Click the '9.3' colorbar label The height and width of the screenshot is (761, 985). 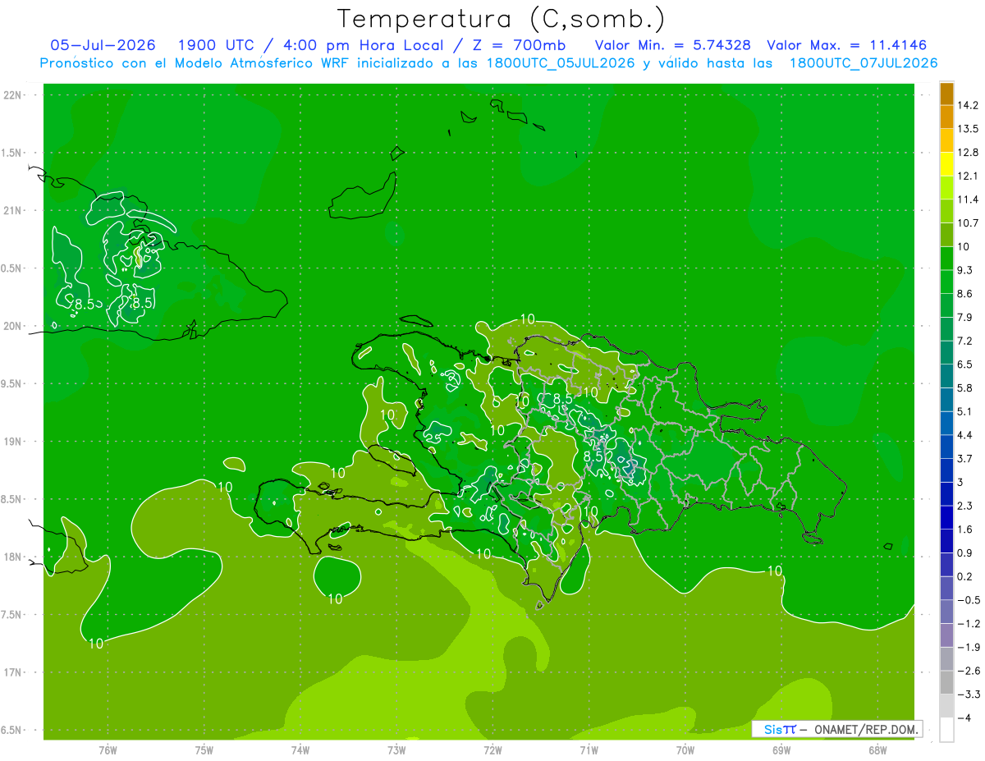click(x=964, y=270)
